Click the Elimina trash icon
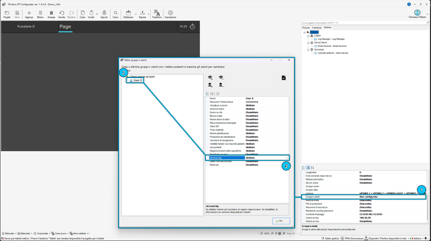Viewport: 431px width, 241px height. click(x=40, y=13)
